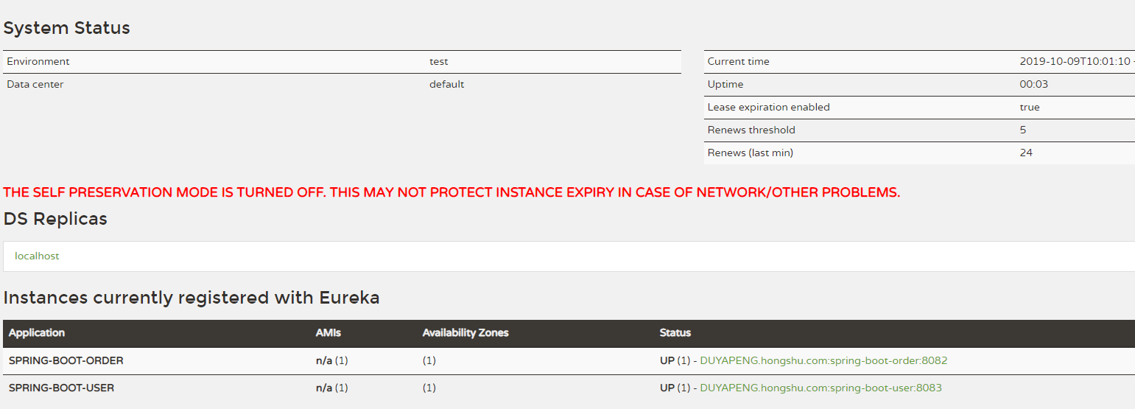Open the localhost replica link
This screenshot has width=1135, height=409.
point(37,256)
